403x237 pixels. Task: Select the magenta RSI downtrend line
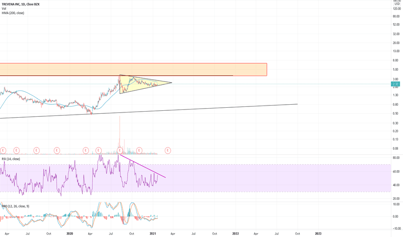coord(142,166)
